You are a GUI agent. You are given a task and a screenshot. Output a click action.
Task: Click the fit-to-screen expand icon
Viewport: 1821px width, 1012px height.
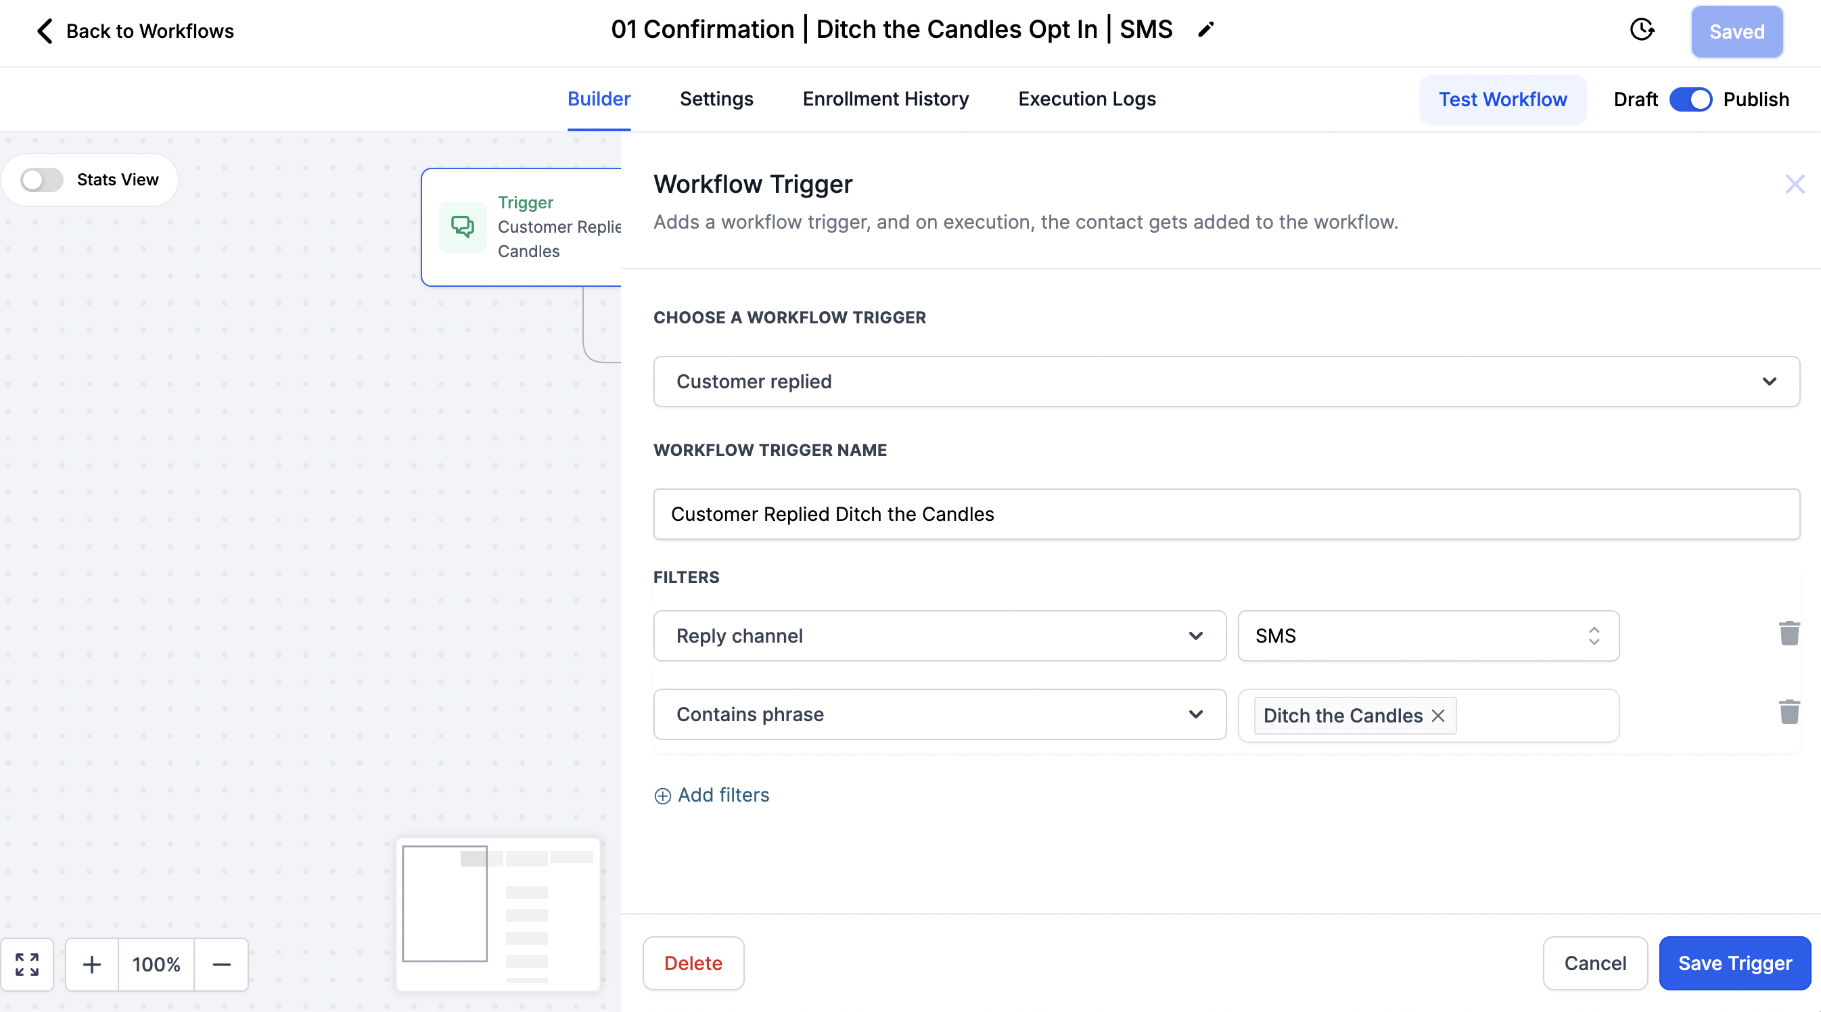pyautogui.click(x=28, y=964)
